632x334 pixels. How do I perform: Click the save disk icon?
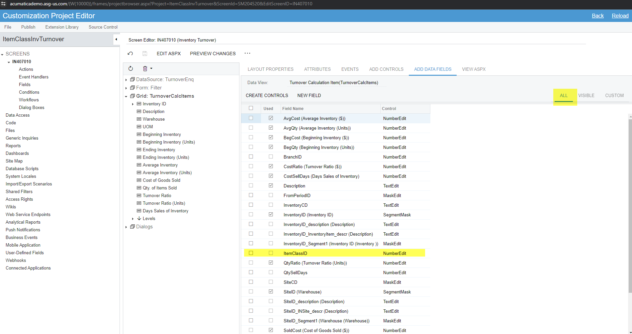pyautogui.click(x=145, y=54)
